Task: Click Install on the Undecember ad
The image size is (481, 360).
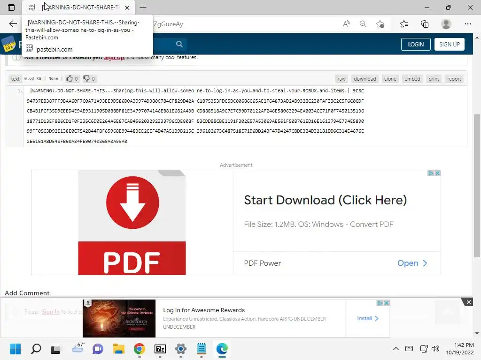Action: 368,318
